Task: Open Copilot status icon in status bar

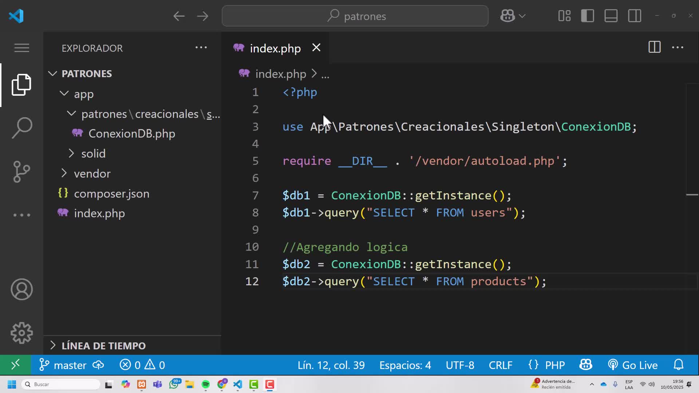Action: (x=586, y=365)
